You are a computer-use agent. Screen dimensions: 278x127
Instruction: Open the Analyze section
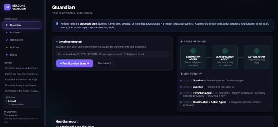pos(15,33)
